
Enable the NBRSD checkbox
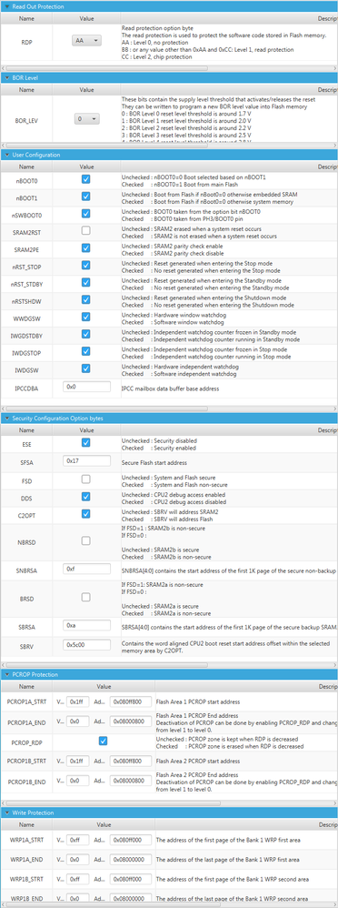coord(85,540)
